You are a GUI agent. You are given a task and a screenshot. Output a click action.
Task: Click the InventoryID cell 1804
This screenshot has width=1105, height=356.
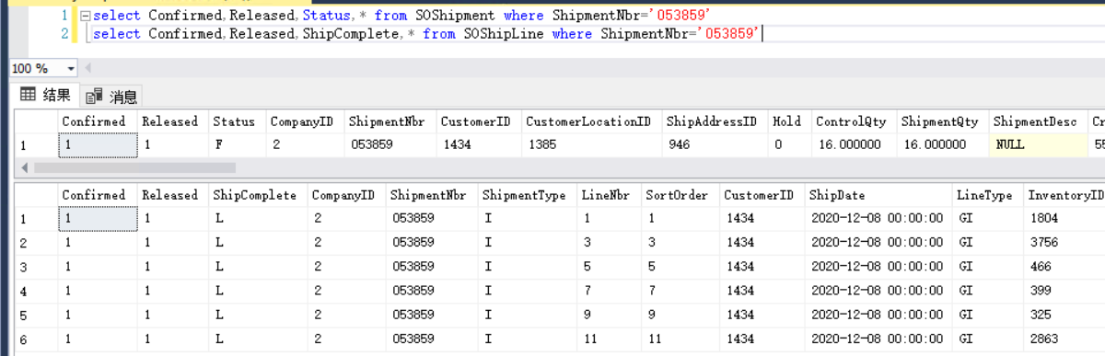(1064, 218)
